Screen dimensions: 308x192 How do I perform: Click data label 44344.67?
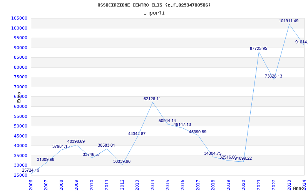click(137, 134)
